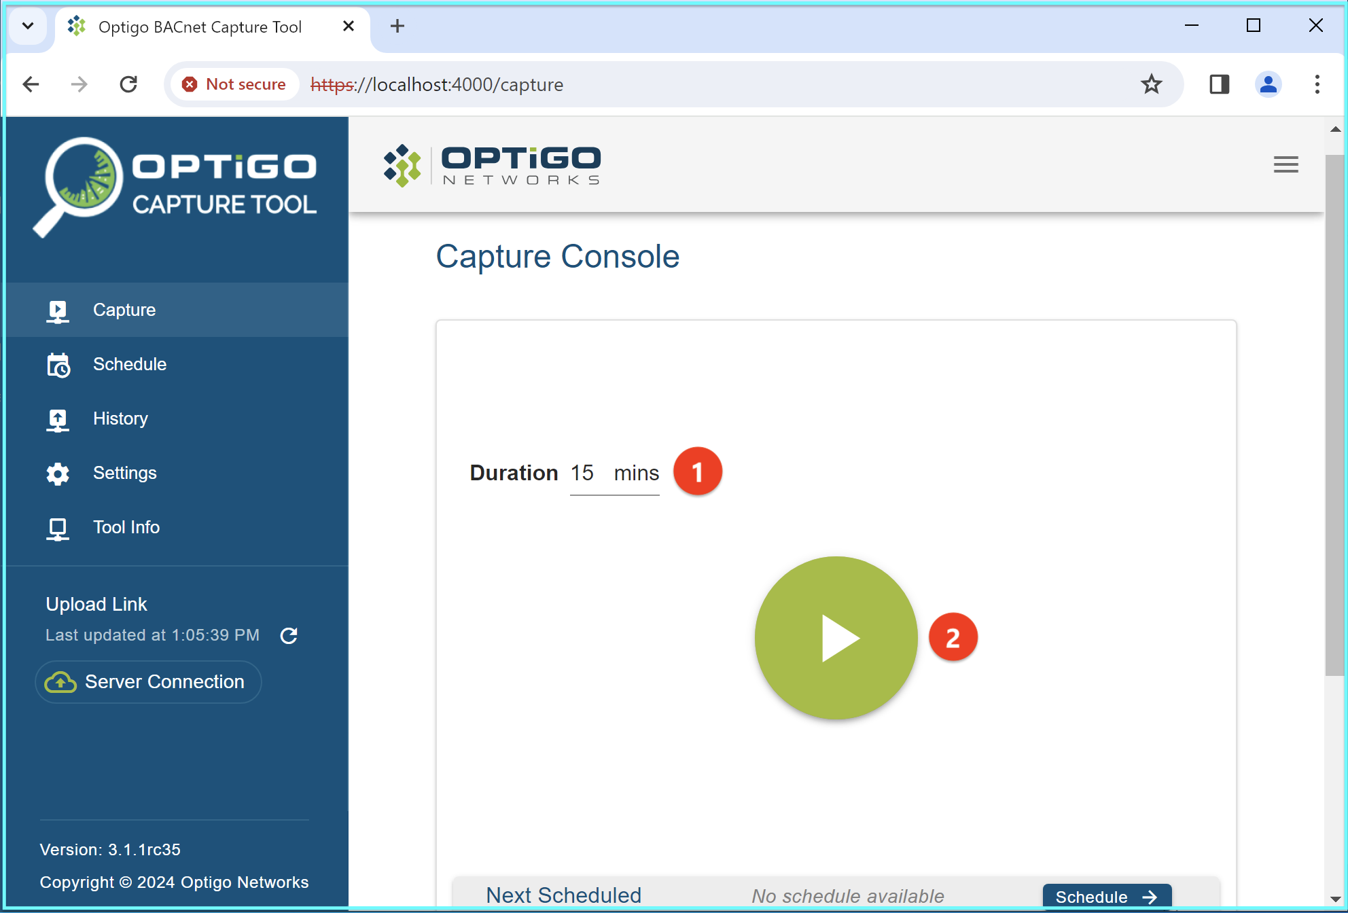
Task: Open the tab search dropdown chevron
Action: pos(28,26)
